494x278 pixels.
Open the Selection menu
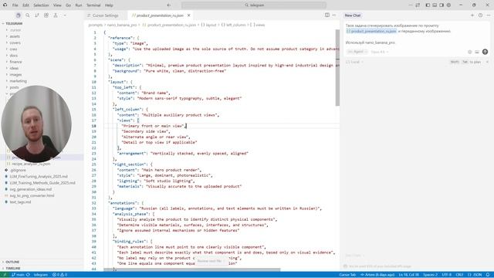tap(41, 5)
